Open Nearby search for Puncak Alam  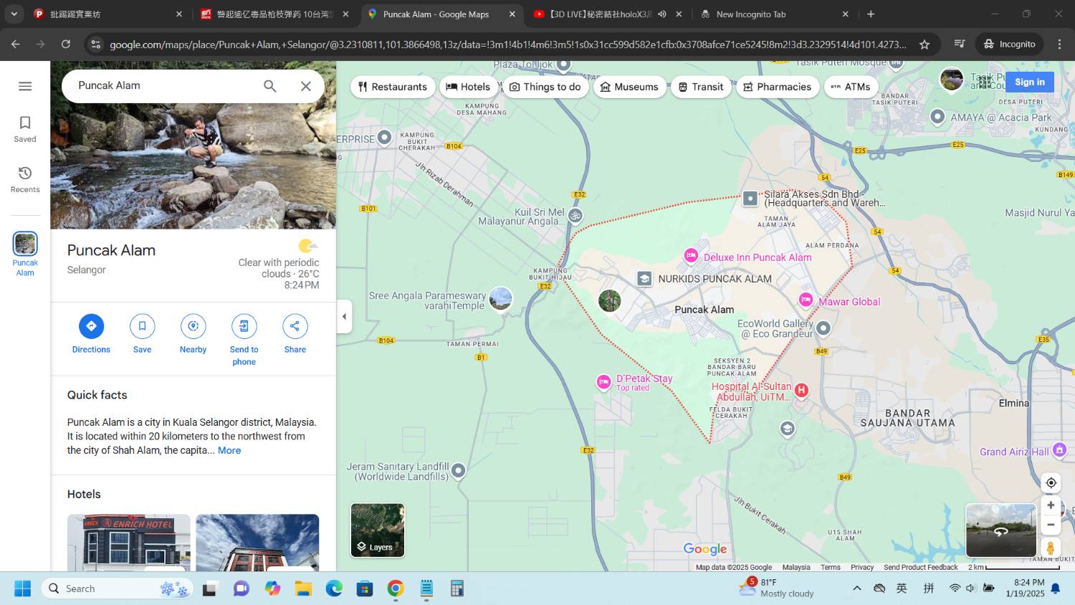click(x=193, y=326)
